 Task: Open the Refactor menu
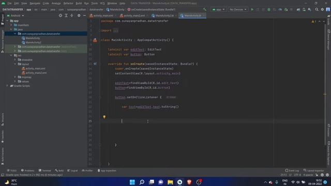68,4
